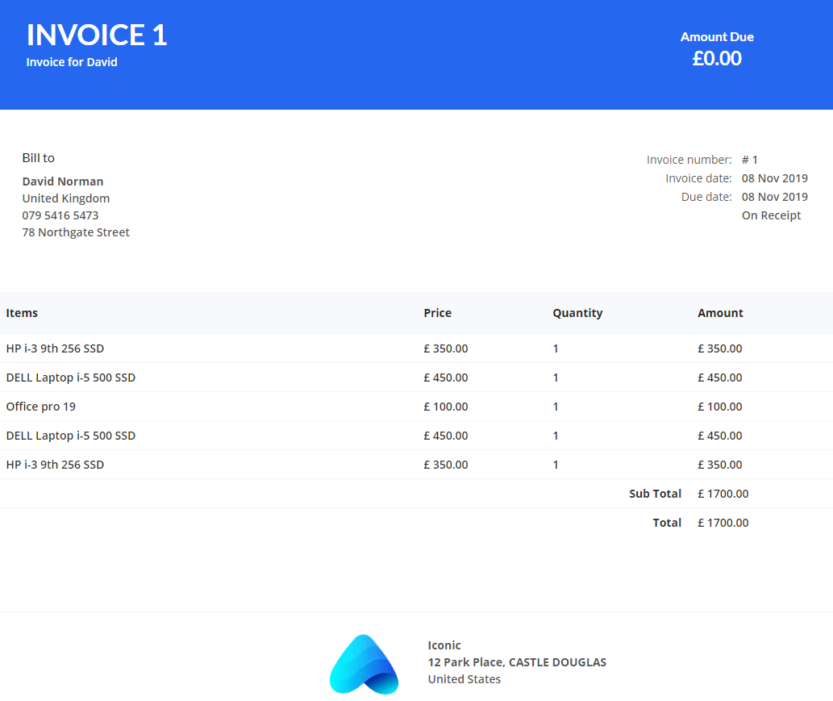Select the invoice date 08 Nov 2019
Screen dimensions: 833x701
pyautogui.click(x=774, y=177)
